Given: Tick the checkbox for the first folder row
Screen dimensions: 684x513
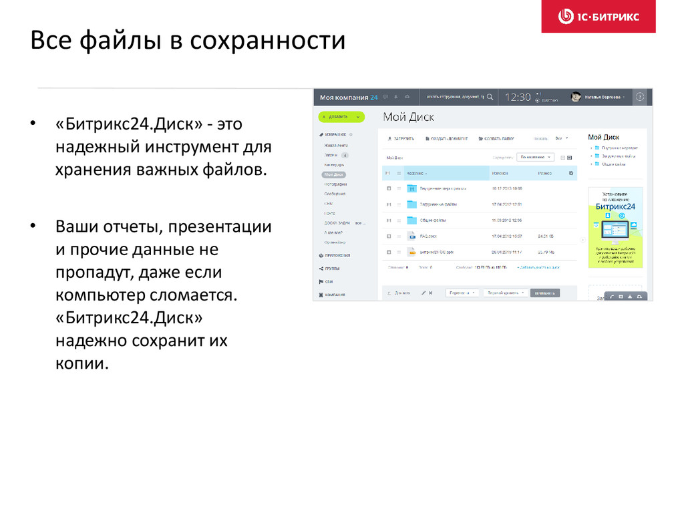Looking at the screenshot, I should 389,188.
